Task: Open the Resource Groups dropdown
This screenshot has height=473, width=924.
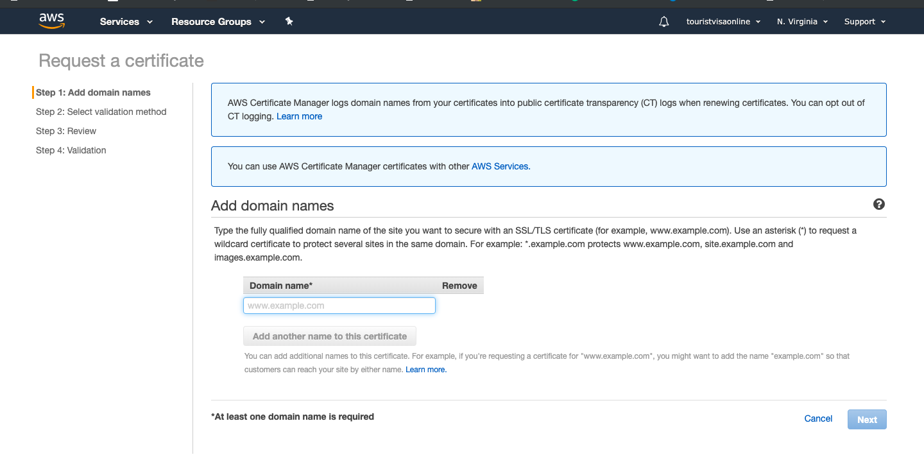Action: [x=218, y=22]
